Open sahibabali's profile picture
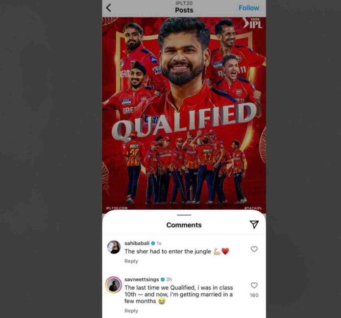The height and width of the screenshot is (318, 341). tap(114, 247)
